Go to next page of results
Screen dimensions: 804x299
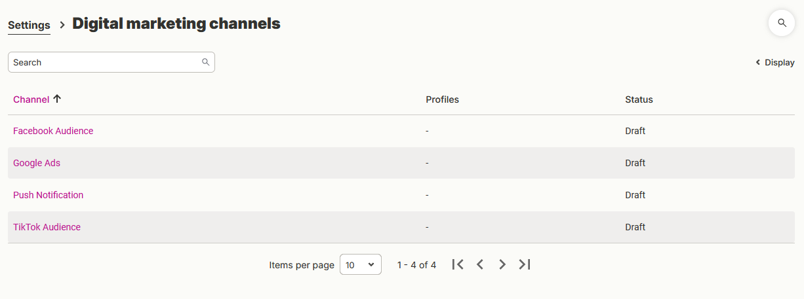[502, 264]
